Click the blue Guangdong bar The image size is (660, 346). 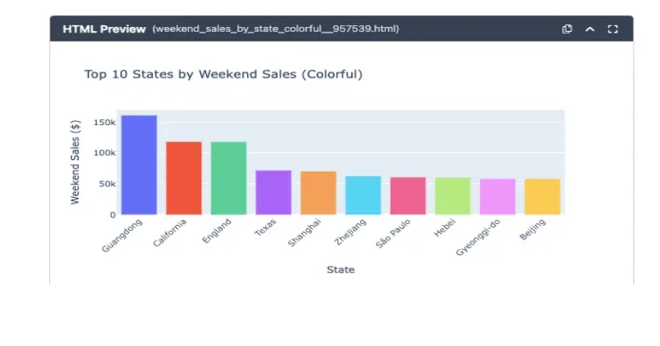point(139,165)
